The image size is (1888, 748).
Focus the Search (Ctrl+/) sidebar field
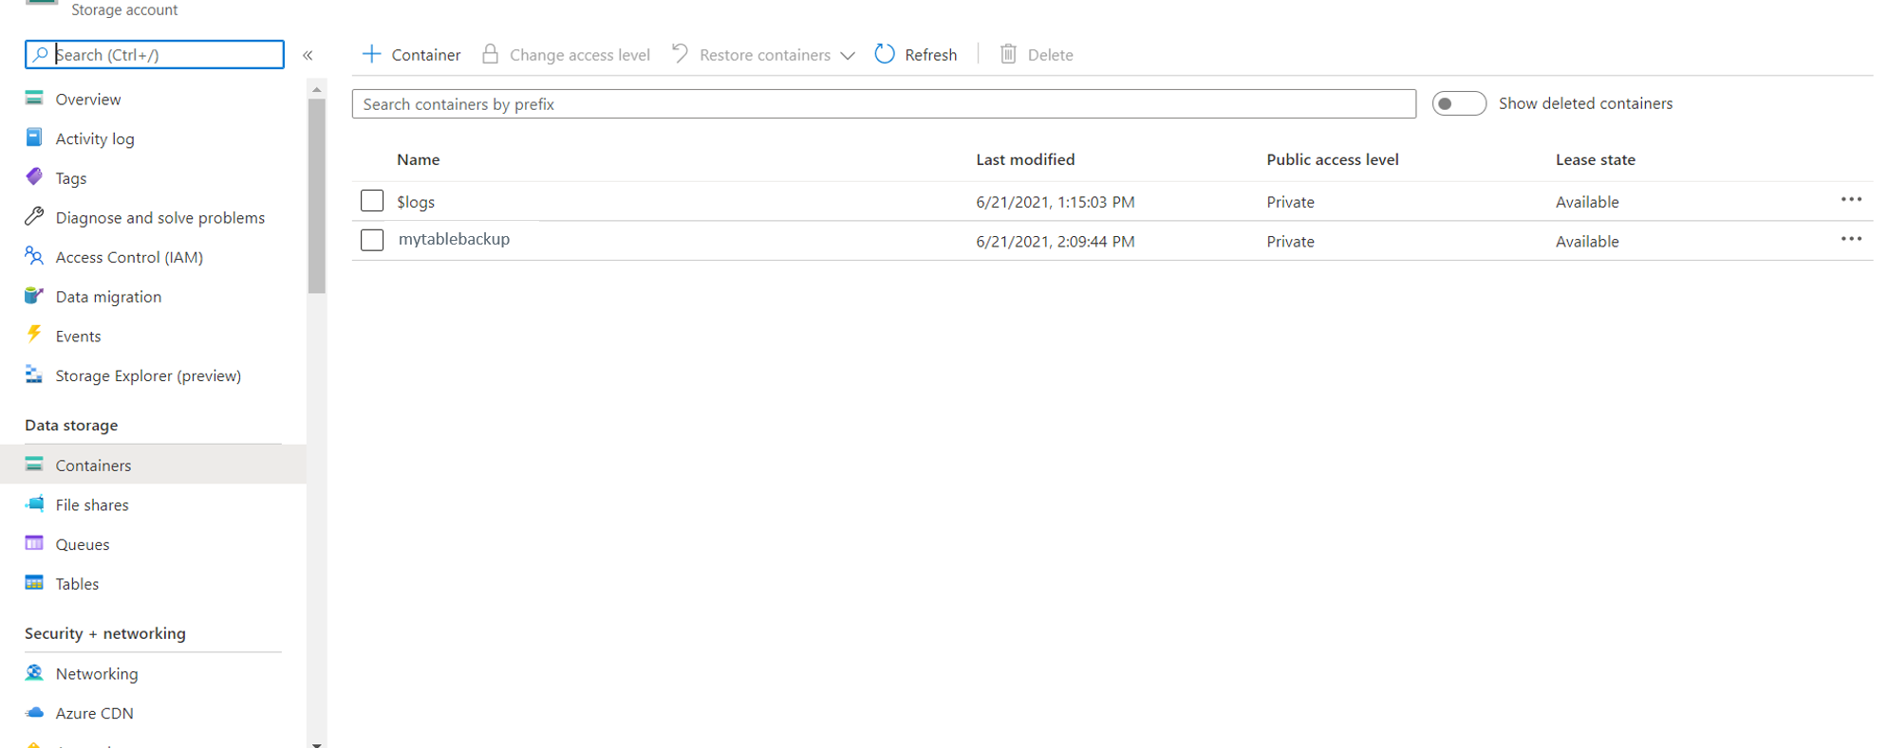(x=155, y=54)
